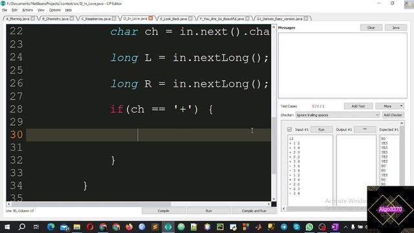Open the Help menu
The width and height of the screenshot is (414, 233).
click(x=69, y=10)
